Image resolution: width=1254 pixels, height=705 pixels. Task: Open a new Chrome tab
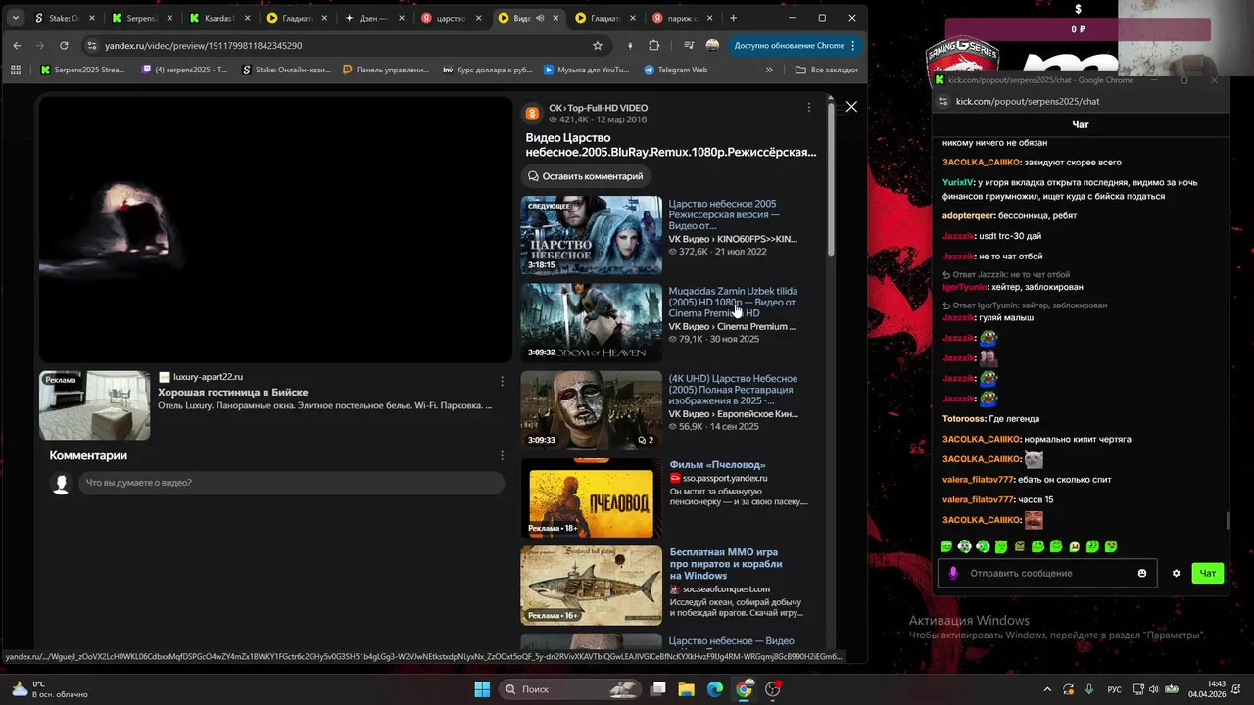(733, 18)
